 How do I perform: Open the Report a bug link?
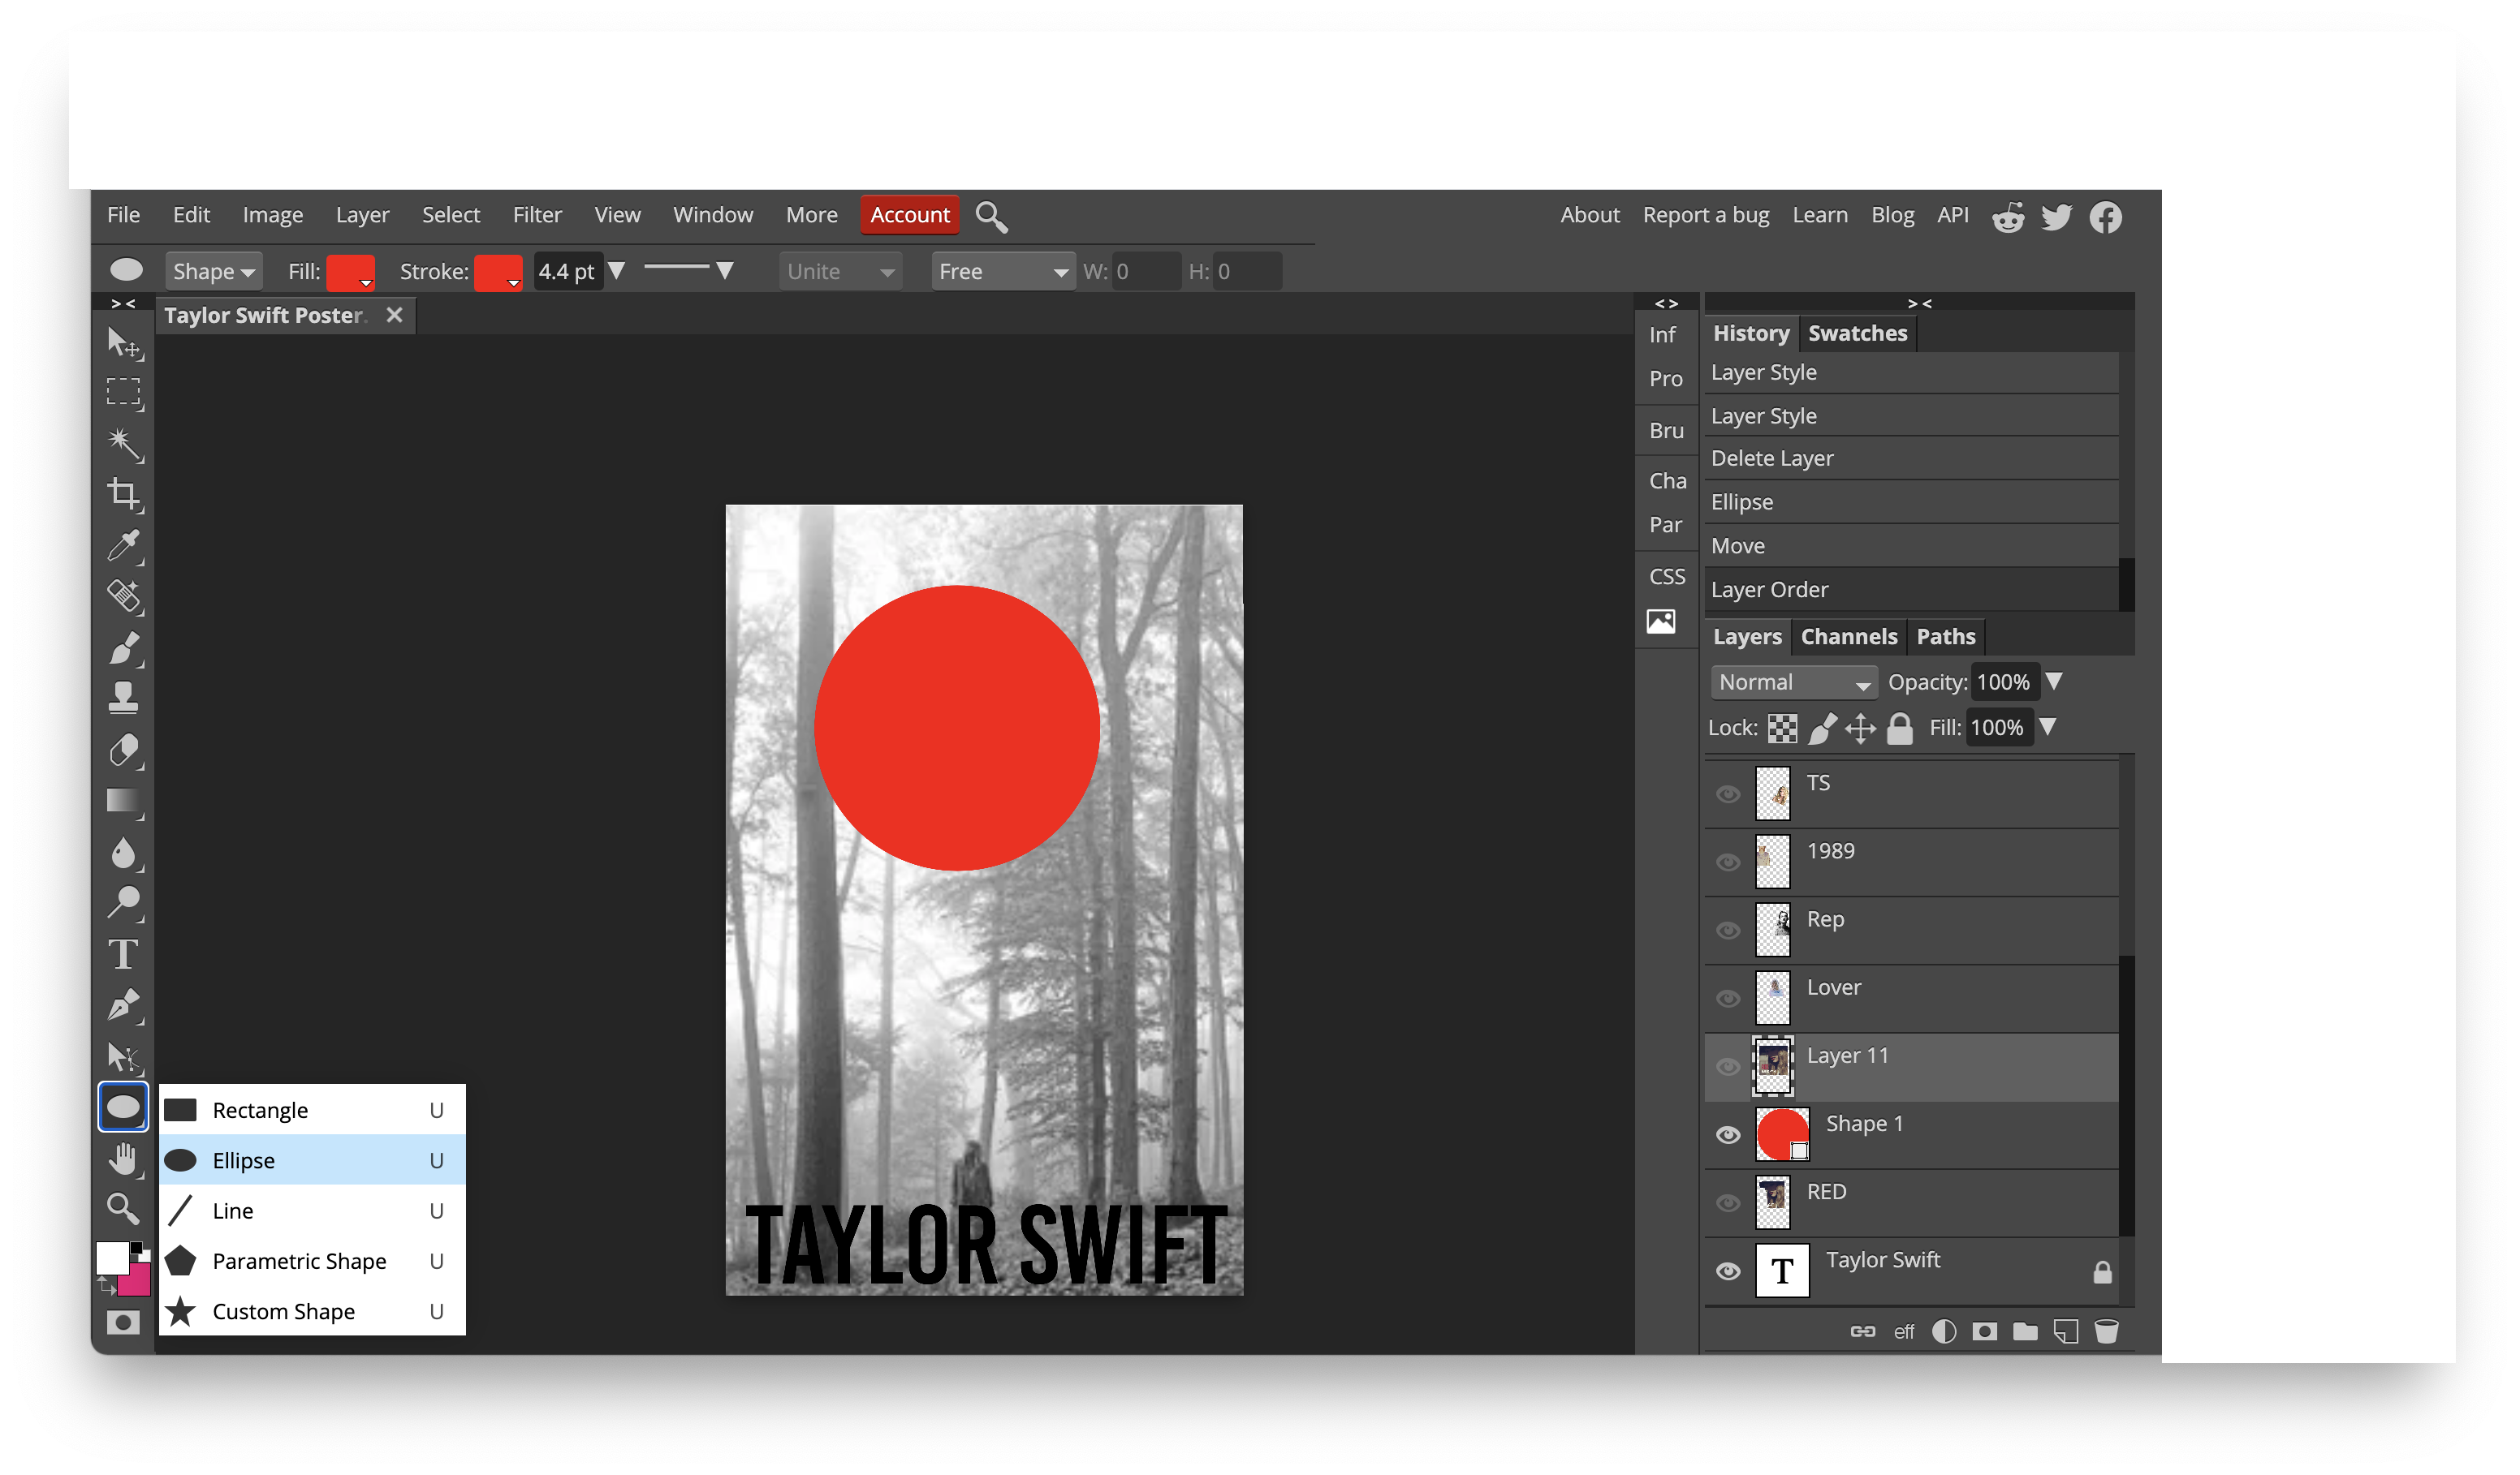pyautogui.click(x=1705, y=215)
